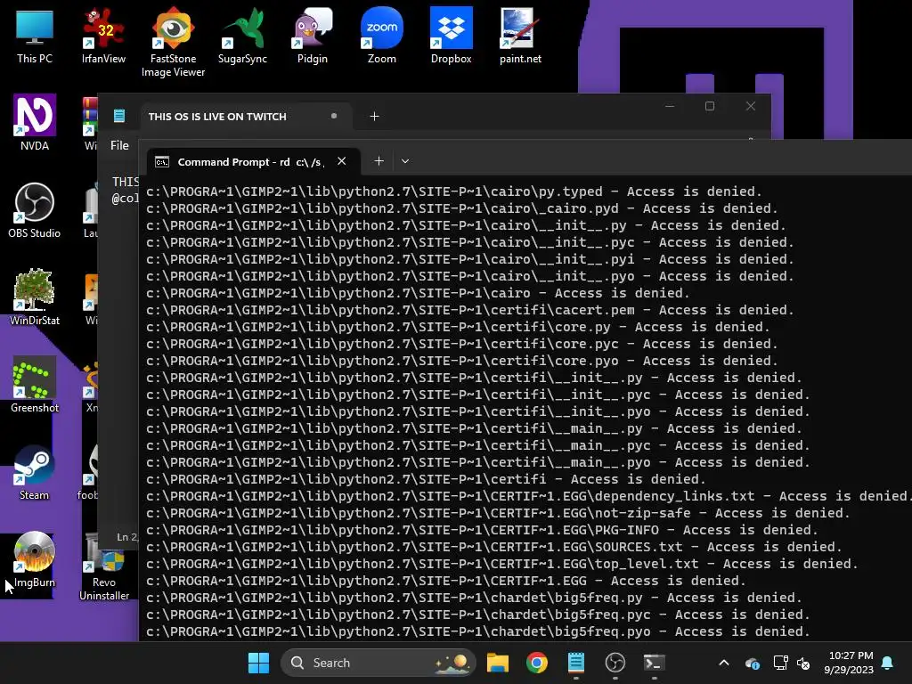The height and width of the screenshot is (684, 912).
Task: Maximize the Notepad window
Action: [710, 106]
